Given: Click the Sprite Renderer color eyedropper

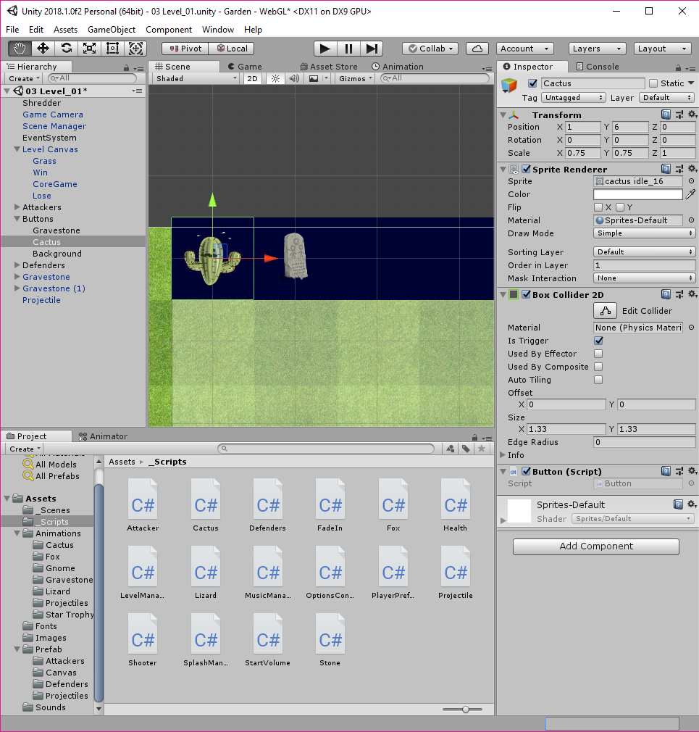Looking at the screenshot, I should [x=690, y=194].
